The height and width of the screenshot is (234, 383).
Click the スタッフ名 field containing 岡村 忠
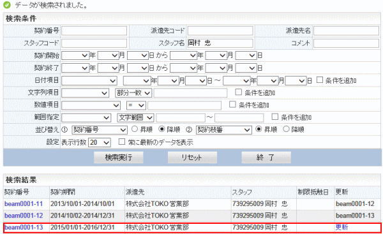point(220,43)
